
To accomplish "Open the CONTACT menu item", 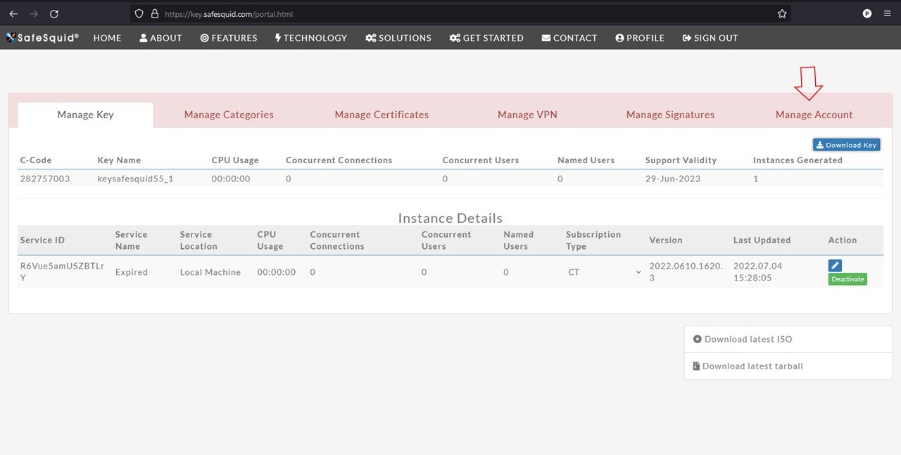I will (x=569, y=38).
